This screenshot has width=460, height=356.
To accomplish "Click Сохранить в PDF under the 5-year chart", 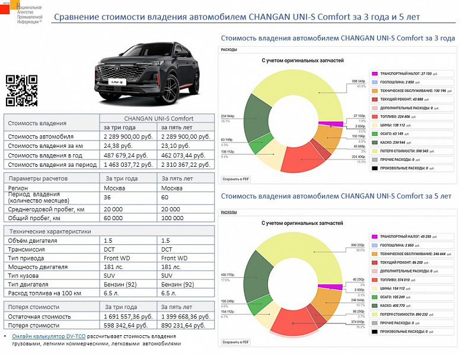I will coord(235,342).
